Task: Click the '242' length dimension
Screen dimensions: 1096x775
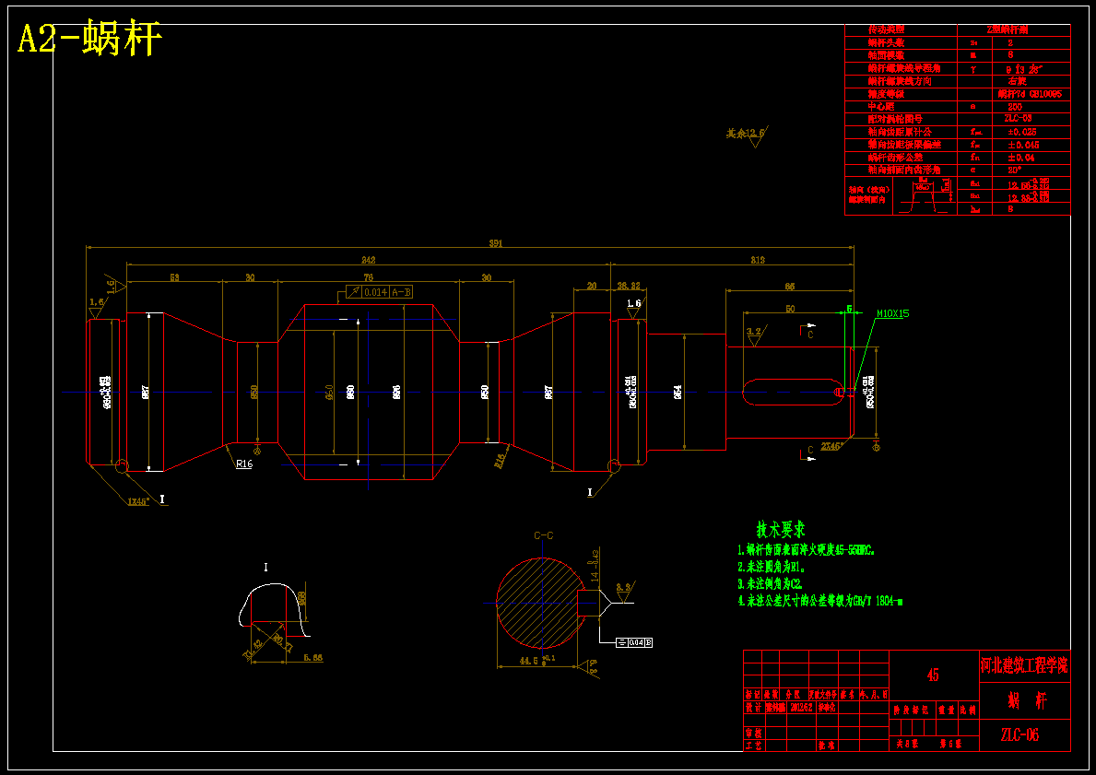Action: coord(368,260)
